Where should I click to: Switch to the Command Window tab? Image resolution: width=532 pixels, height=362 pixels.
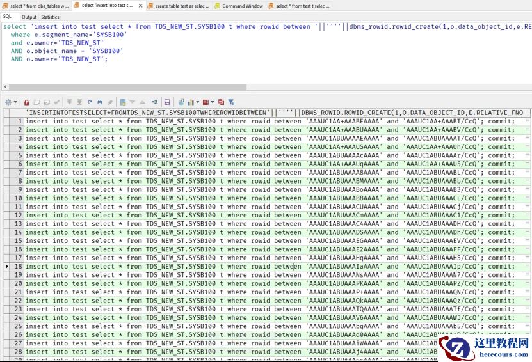coord(239,6)
